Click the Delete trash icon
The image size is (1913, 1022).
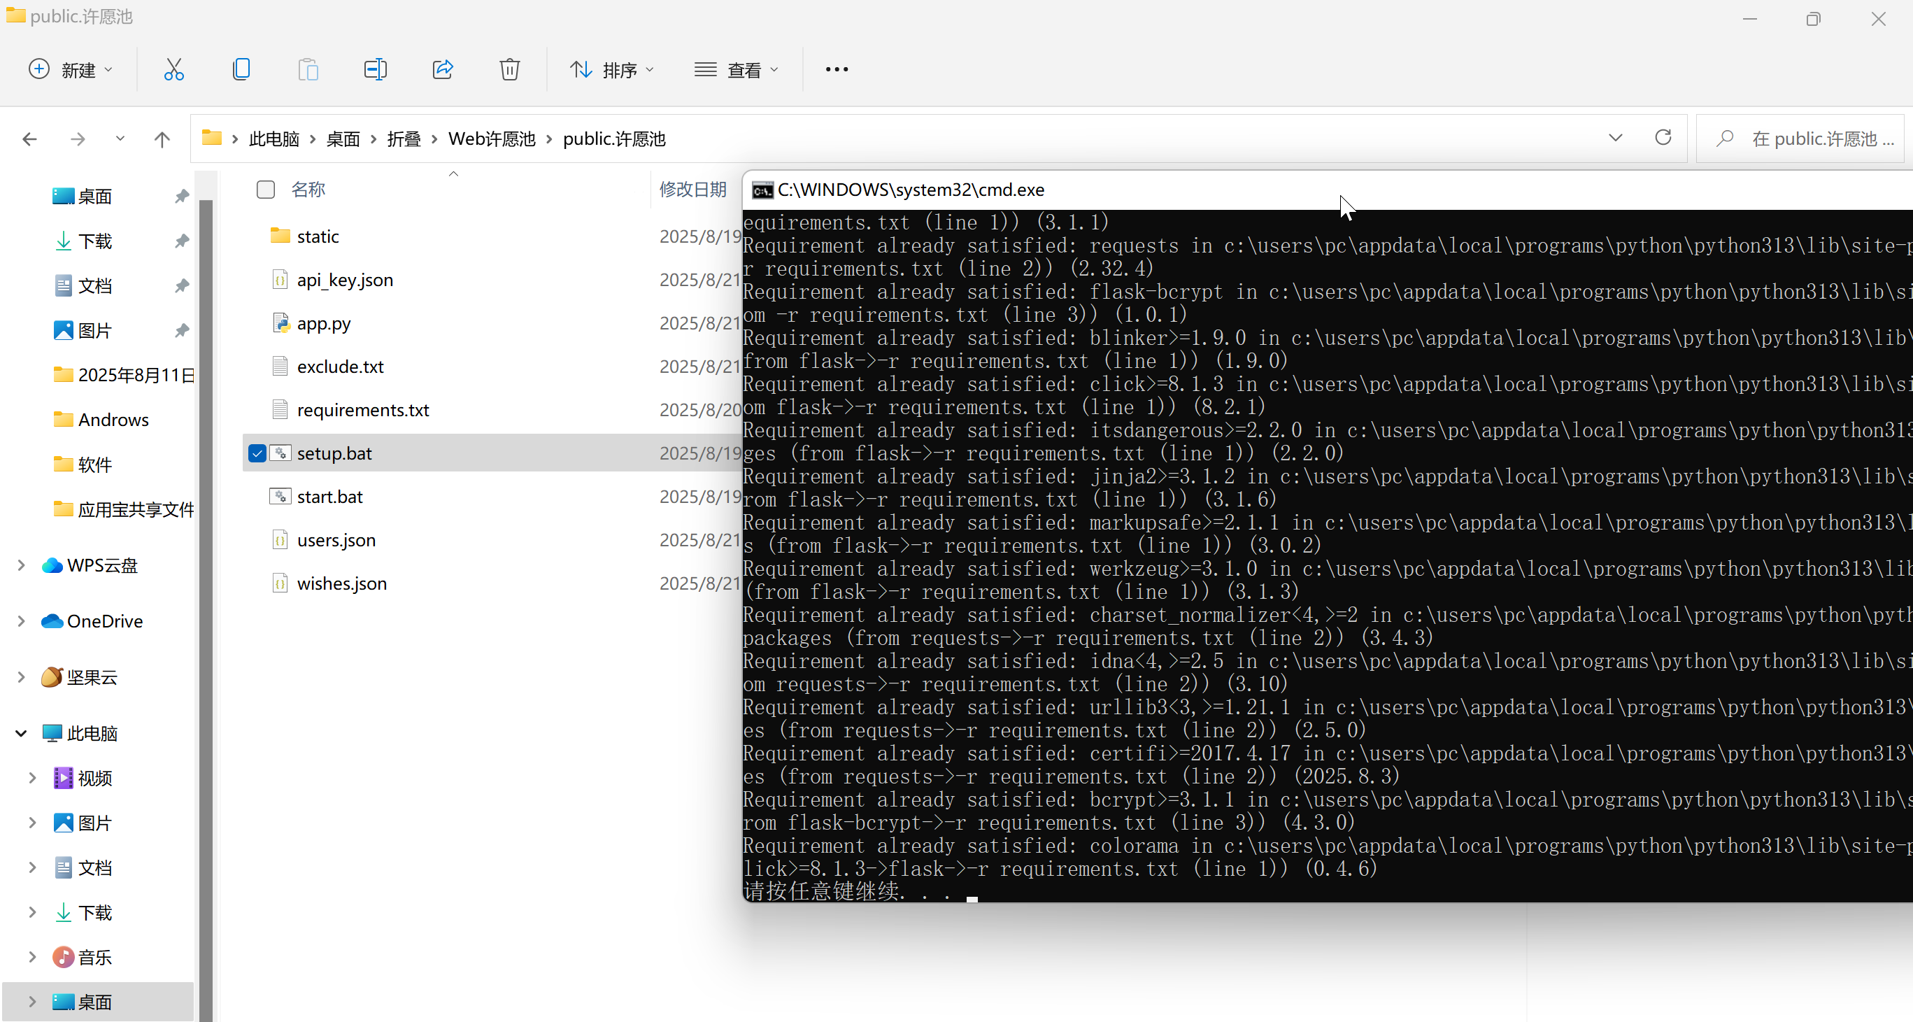click(x=509, y=70)
